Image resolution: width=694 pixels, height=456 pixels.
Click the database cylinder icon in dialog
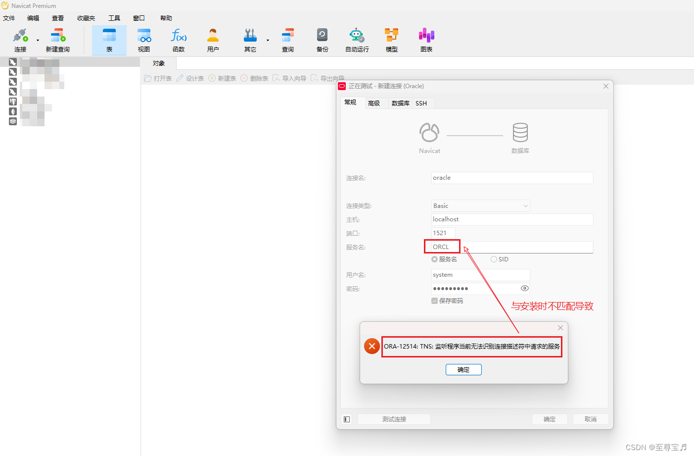pyautogui.click(x=520, y=132)
